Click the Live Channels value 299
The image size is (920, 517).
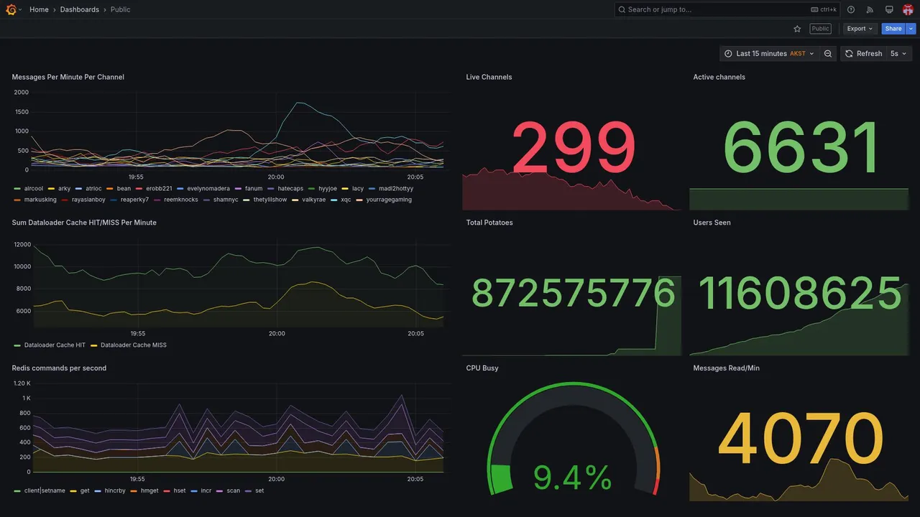point(574,149)
